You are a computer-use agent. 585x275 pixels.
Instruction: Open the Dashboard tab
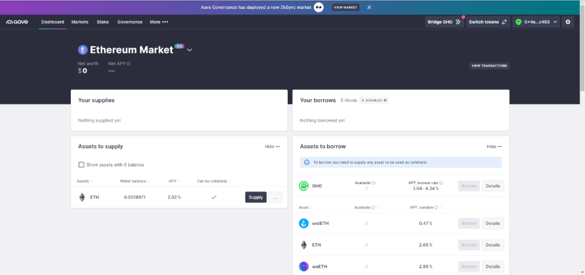pos(52,22)
